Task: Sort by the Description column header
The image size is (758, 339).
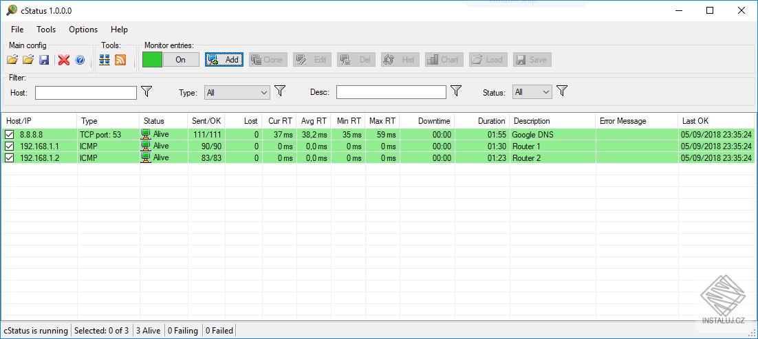Action: (x=552, y=121)
